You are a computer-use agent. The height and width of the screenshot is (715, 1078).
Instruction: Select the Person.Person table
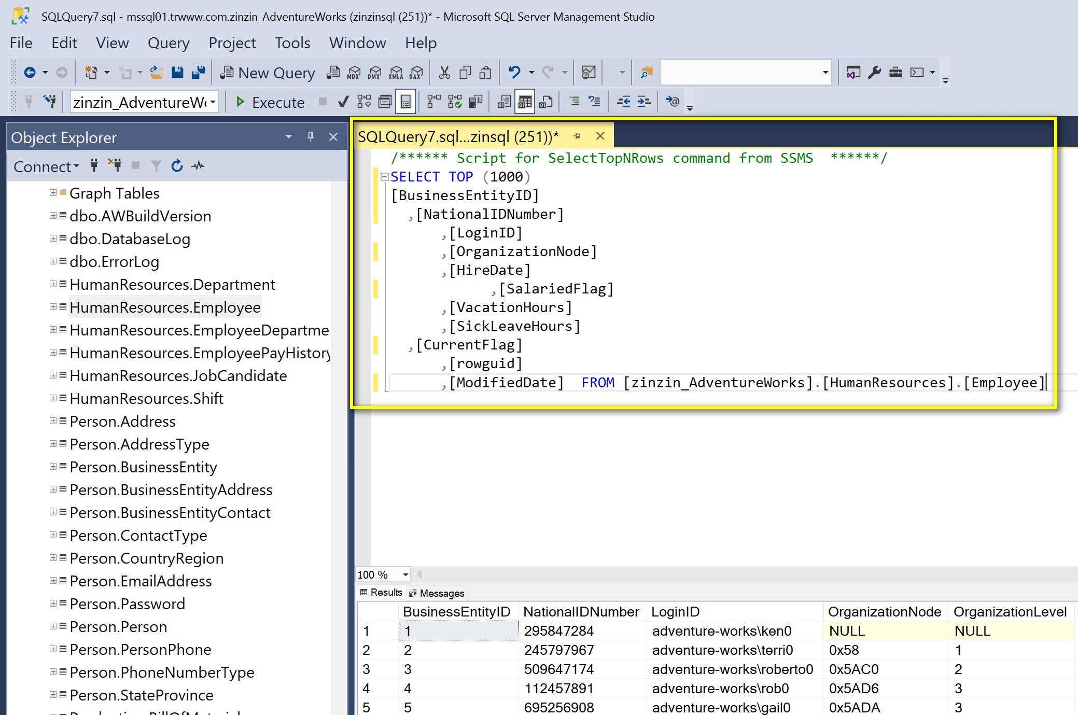coord(118,627)
